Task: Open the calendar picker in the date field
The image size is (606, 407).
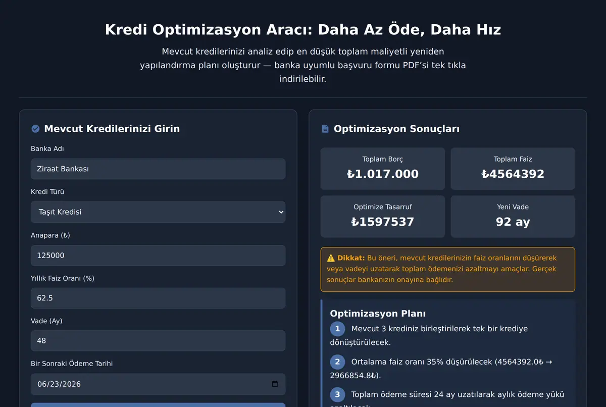Action: point(275,384)
